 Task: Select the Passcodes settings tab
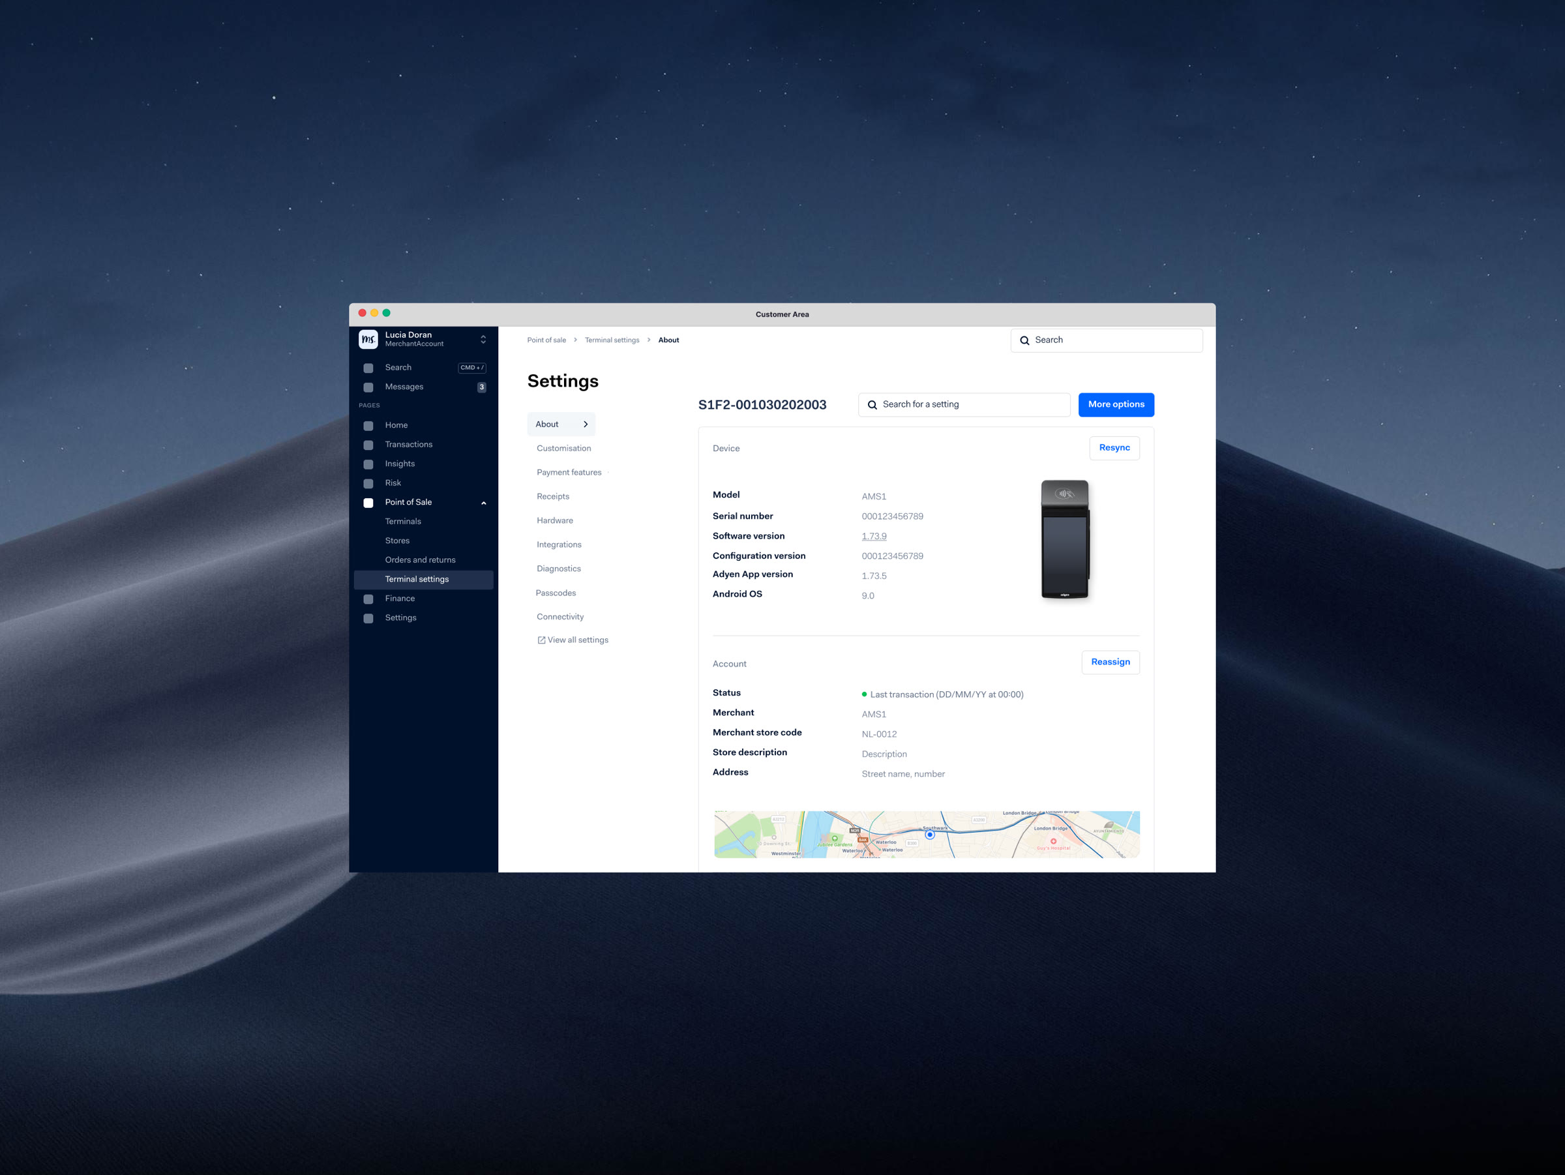(x=556, y=593)
